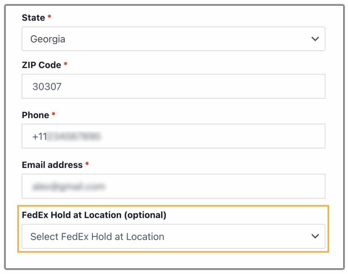Click the Phone field label
The width and height of the screenshot is (348, 274).
35,115
